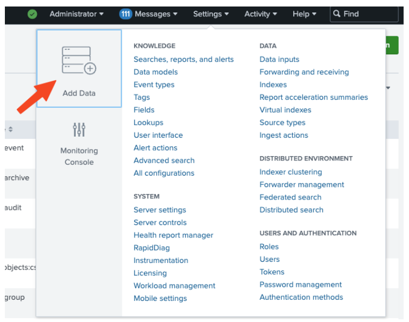The image size is (409, 322).
Task: Open the Messages dropdown
Action: [156, 14]
